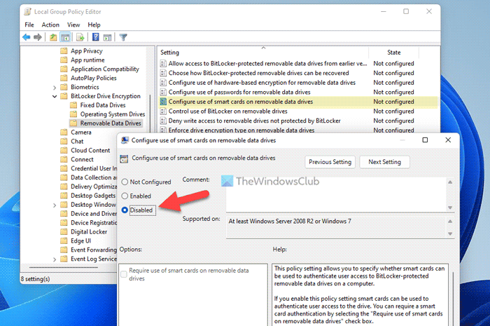The width and height of the screenshot is (490, 326).
Task: Select the Chat tree item
Action: 77,142
